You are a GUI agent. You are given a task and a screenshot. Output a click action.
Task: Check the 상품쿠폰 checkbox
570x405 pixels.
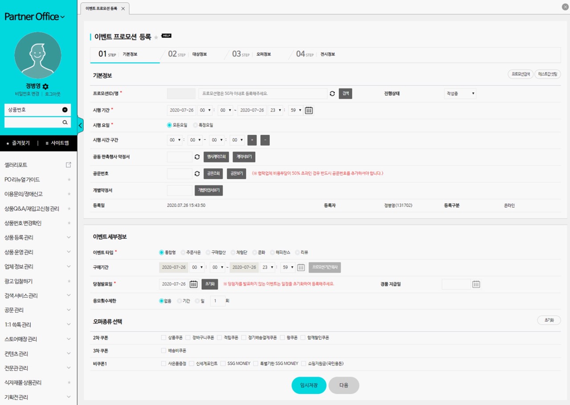[x=164, y=338]
